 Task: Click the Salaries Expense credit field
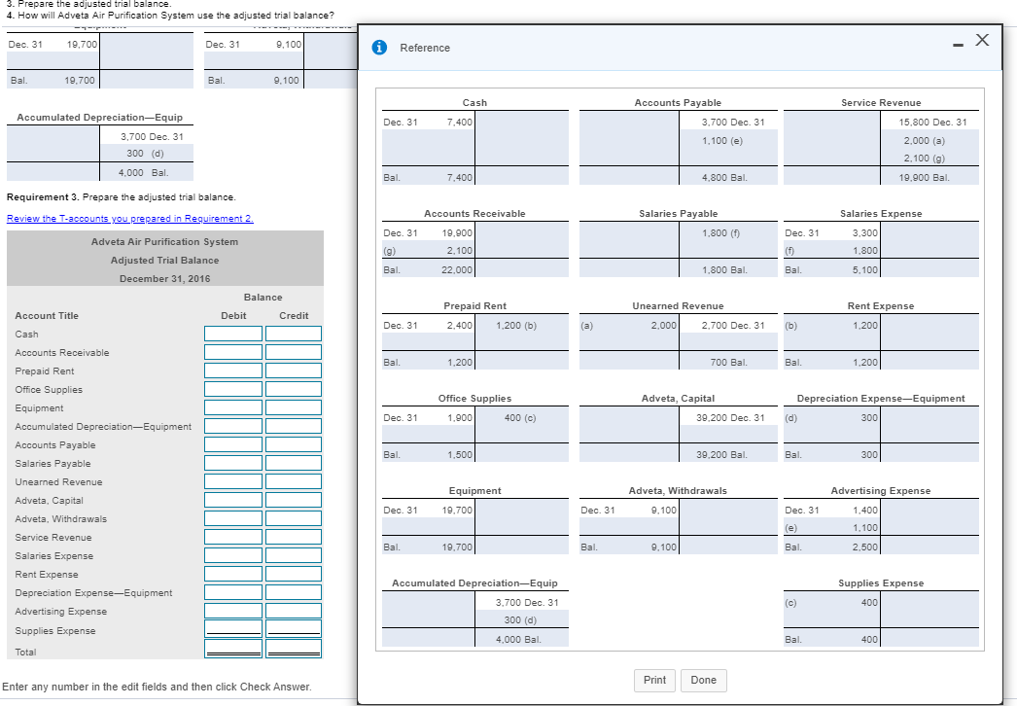pyautogui.click(x=294, y=555)
